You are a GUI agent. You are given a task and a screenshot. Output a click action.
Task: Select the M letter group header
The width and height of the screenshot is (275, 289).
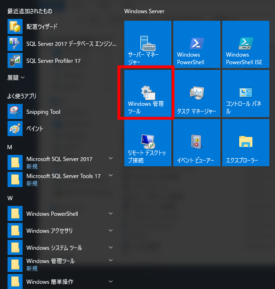10,147
